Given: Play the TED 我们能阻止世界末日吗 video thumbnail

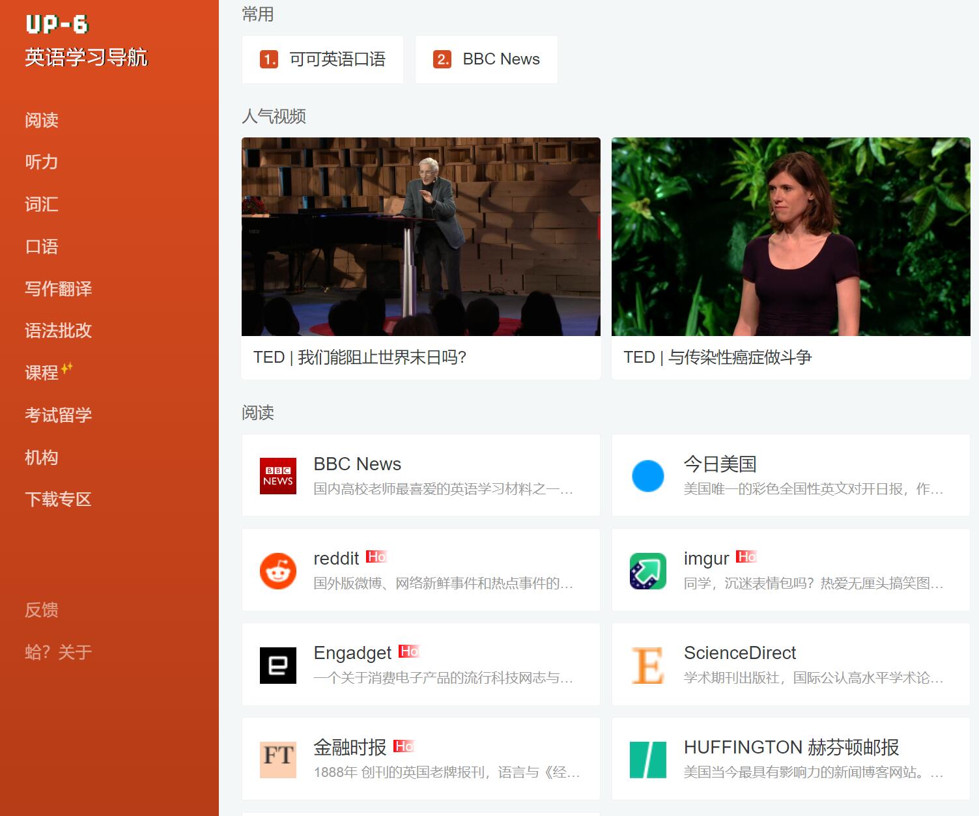Looking at the screenshot, I should 421,237.
